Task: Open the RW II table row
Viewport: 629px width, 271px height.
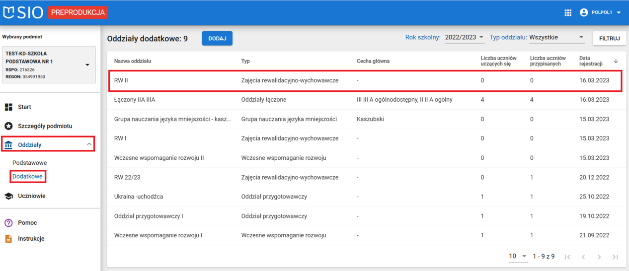Action: click(x=365, y=80)
